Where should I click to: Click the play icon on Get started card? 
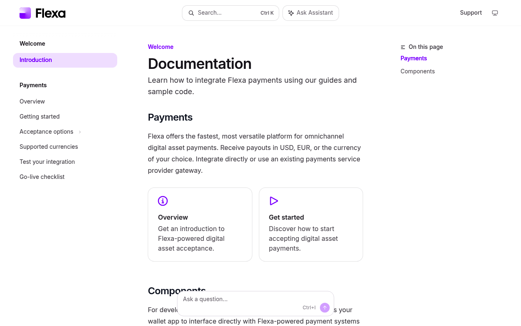pyautogui.click(x=274, y=201)
